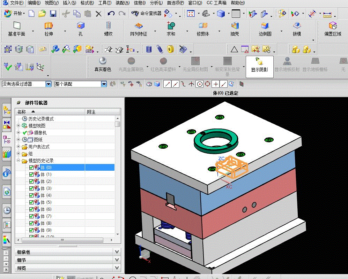
Task: Click the green locating ring on mold
Action: point(216,141)
